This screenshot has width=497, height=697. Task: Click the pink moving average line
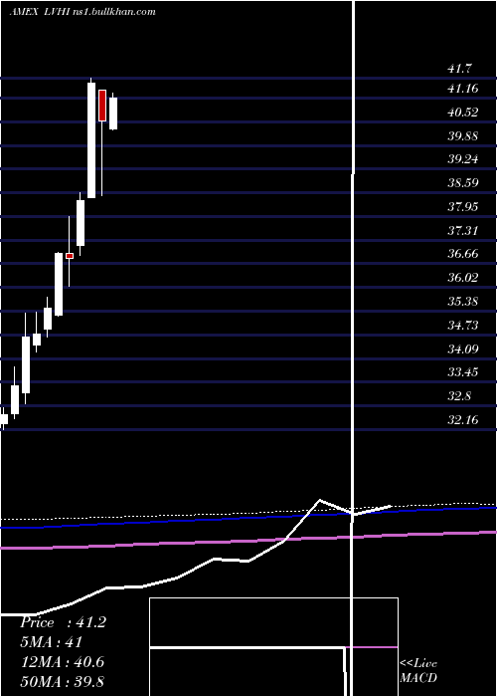tap(248, 541)
